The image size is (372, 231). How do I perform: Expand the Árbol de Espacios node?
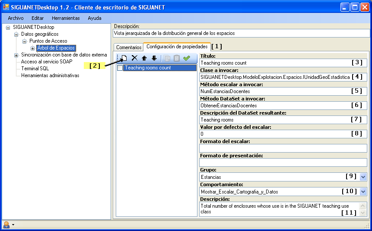pos(33,48)
